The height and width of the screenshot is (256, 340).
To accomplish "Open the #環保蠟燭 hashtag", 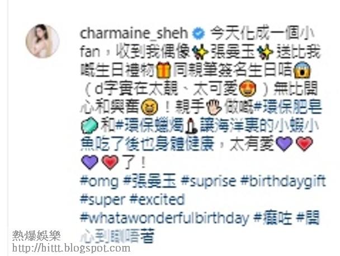I will tap(150, 125).
